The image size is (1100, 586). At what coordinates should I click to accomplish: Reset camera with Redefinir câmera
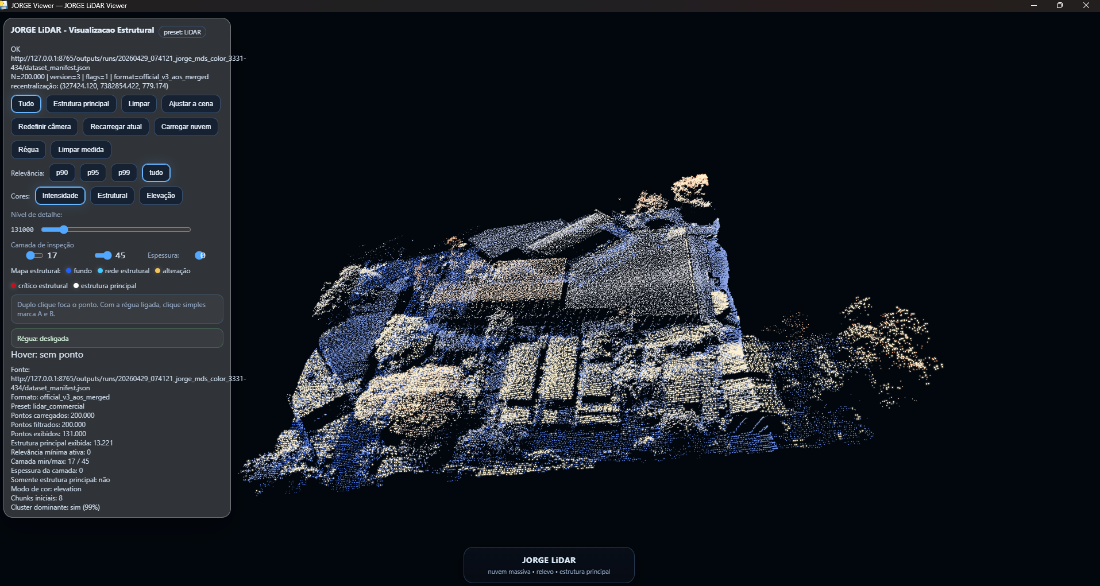pos(44,127)
